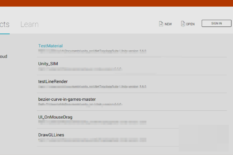Viewport: 233px width, 155px height.
Task: Open the testLineRender project
Action: tap(53, 81)
